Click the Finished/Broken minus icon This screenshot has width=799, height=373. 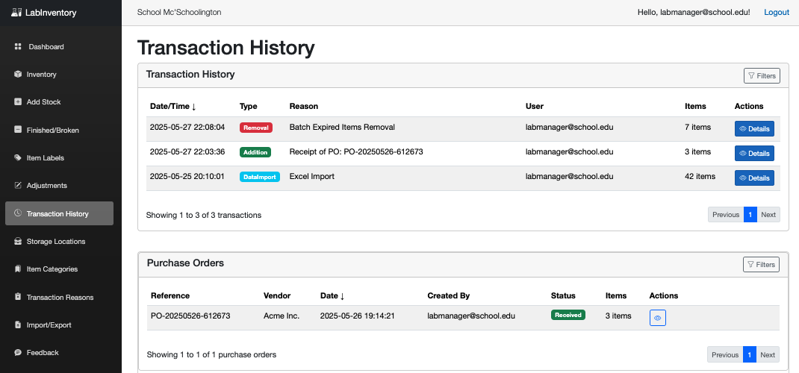[18, 130]
